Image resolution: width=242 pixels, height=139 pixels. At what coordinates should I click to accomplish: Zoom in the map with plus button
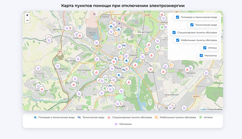tap(27, 15)
